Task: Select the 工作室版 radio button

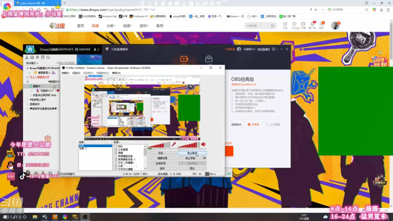Action: pyautogui.click(x=267, y=125)
